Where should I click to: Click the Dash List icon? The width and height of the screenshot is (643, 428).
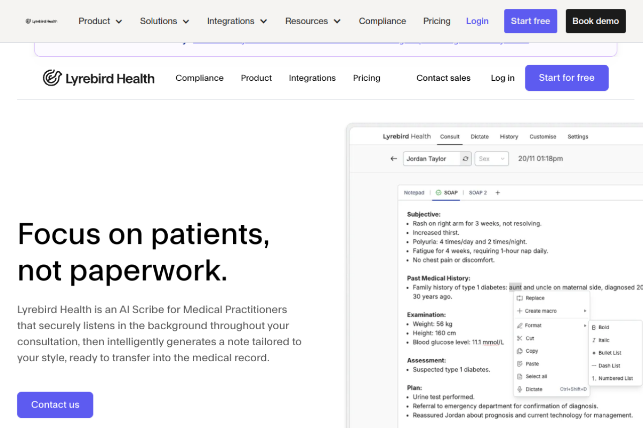coord(594,366)
